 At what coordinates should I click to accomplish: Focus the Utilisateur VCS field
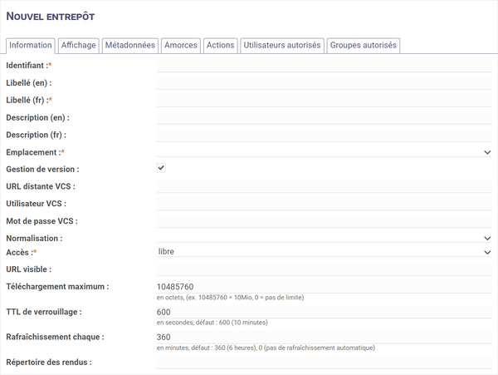(x=325, y=204)
